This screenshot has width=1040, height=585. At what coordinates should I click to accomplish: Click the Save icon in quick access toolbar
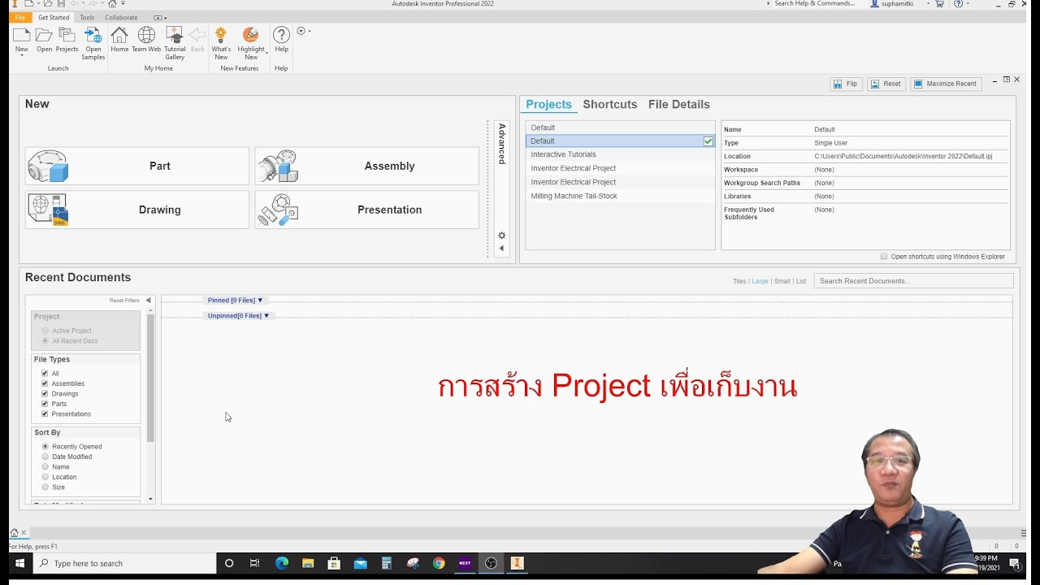[x=61, y=4]
